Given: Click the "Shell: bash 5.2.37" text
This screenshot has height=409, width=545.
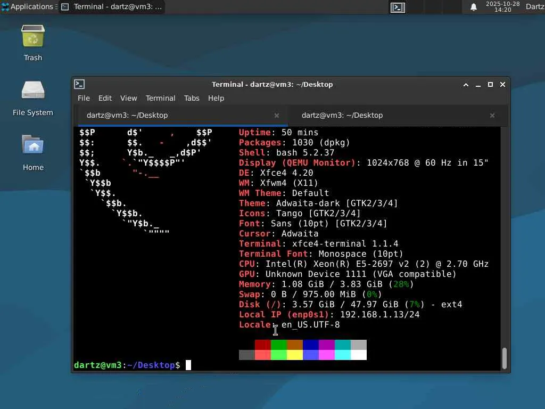Looking at the screenshot, I should (286, 153).
